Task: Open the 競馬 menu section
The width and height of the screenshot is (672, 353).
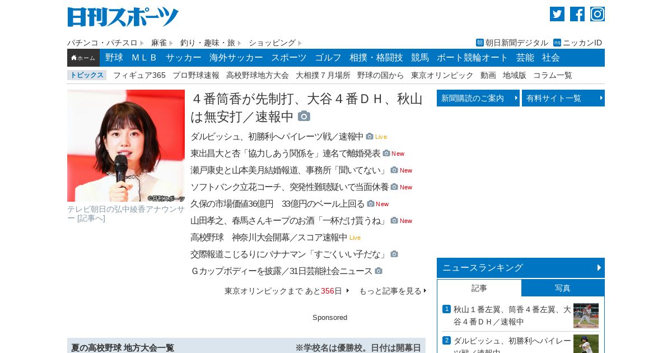Action: pyautogui.click(x=420, y=58)
